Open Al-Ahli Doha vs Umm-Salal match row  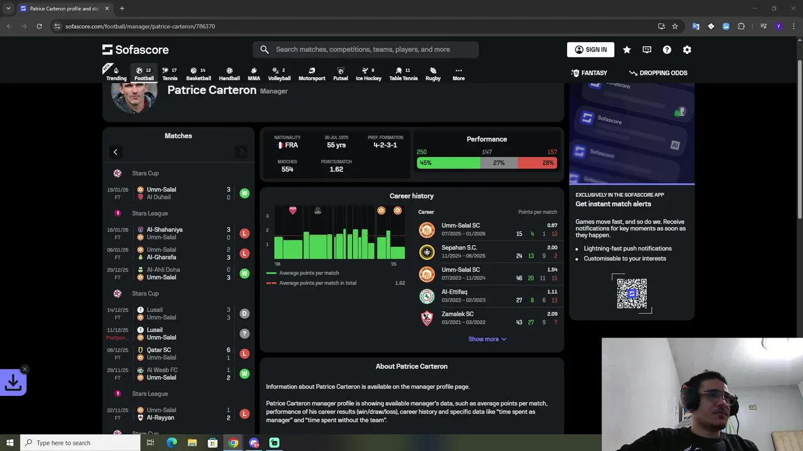178,273
